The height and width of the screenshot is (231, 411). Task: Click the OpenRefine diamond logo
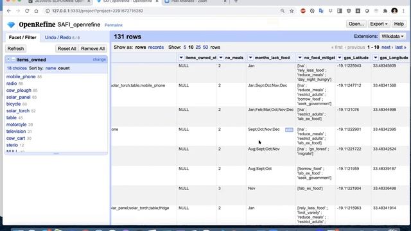(x=11, y=25)
